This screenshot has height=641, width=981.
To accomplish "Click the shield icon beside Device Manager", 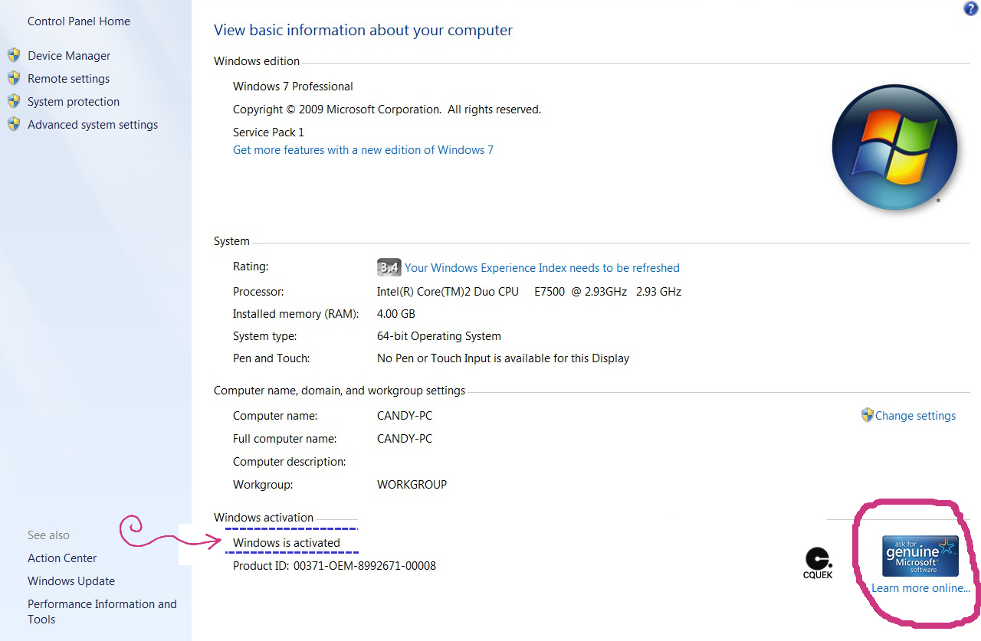I will (13, 55).
